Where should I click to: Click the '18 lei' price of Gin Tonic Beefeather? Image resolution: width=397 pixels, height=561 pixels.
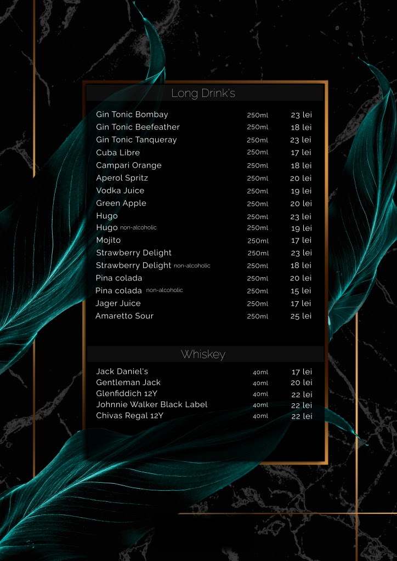pos(302,127)
